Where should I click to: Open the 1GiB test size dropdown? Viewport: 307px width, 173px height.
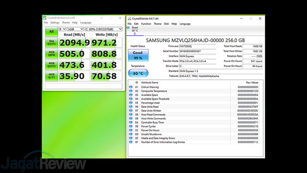(75, 29)
